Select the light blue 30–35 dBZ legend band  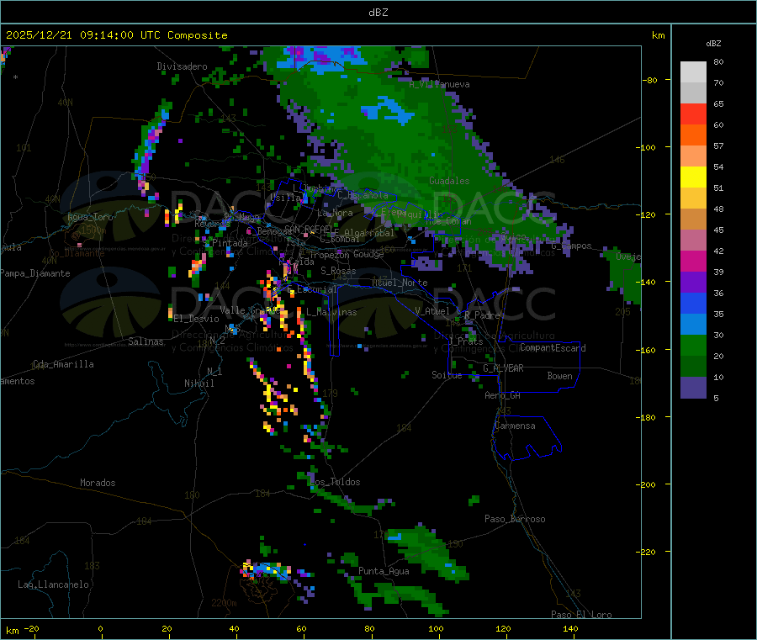(x=693, y=325)
